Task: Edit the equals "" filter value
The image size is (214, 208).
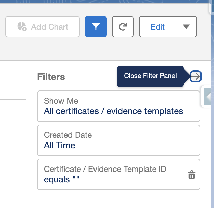Action: click(61, 179)
